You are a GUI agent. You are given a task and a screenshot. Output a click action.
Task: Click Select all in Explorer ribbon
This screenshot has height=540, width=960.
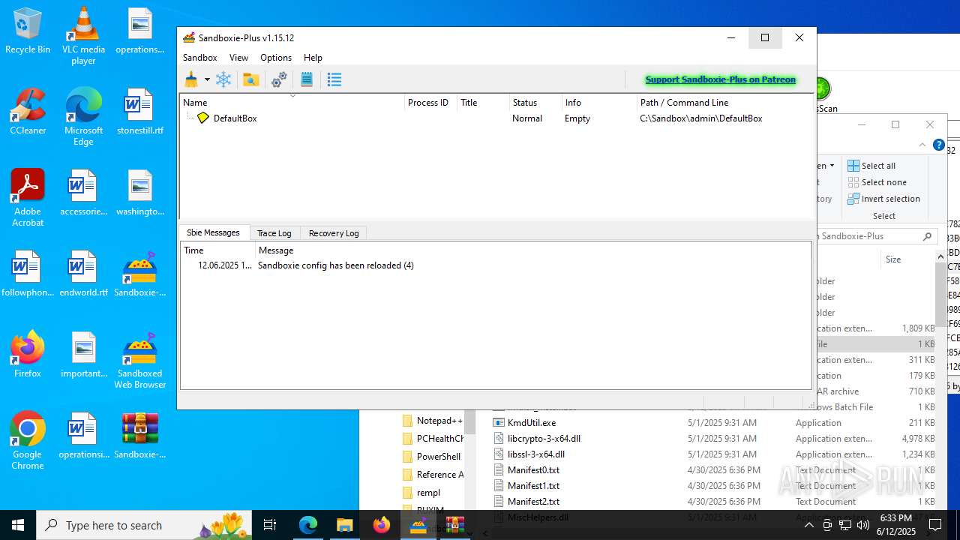[871, 166]
